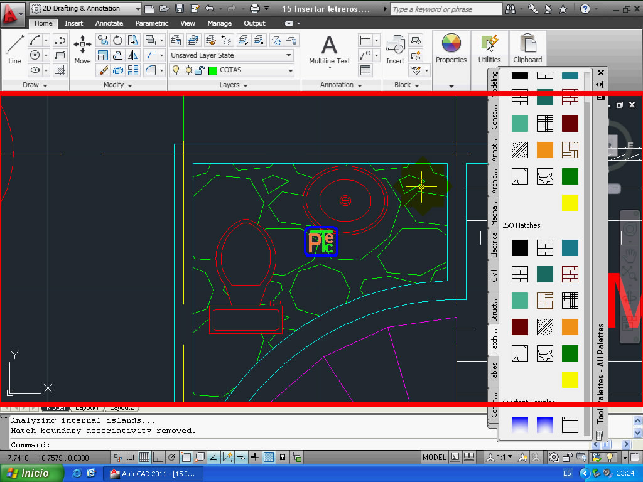Expand the Draw panel
643x482 pixels.
click(35, 85)
